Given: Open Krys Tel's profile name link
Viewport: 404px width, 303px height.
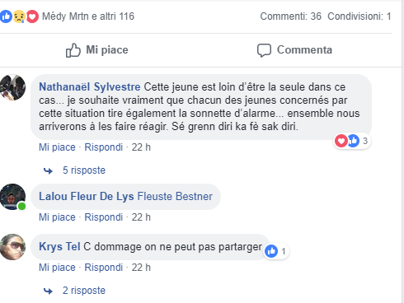Looking at the screenshot, I should (59, 246).
